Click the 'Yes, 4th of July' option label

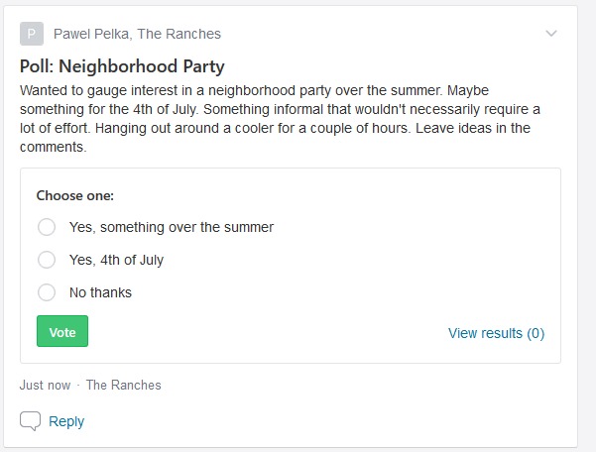pos(116,260)
